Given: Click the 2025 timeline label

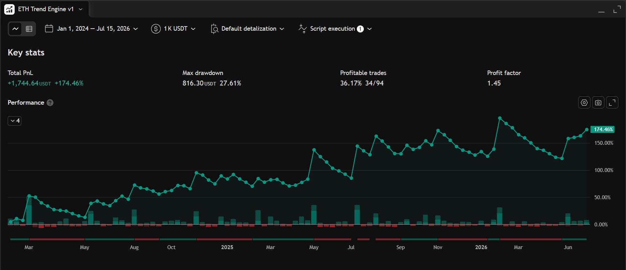Looking at the screenshot, I should coord(227,247).
